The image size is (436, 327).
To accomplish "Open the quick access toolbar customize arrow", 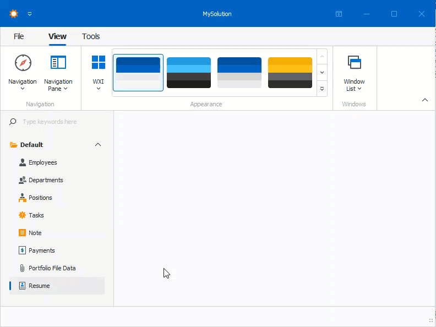I will 30,14.
